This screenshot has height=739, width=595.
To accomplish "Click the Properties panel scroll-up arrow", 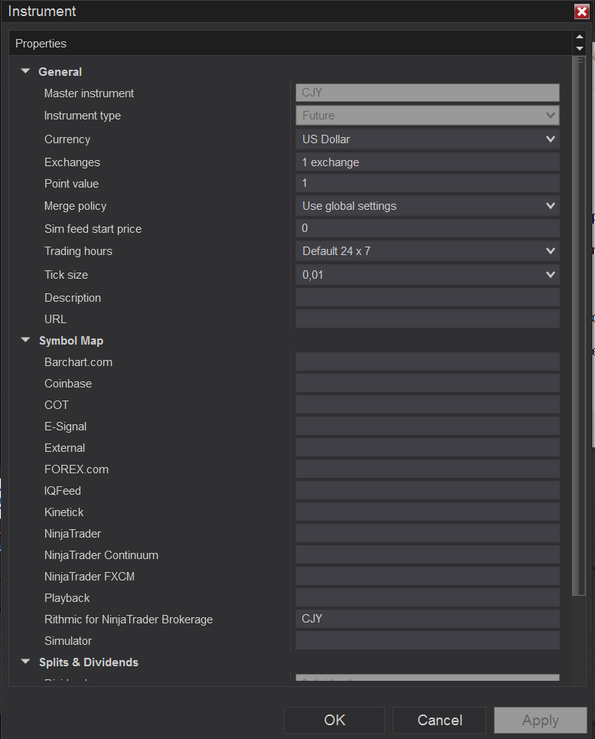I will [579, 37].
